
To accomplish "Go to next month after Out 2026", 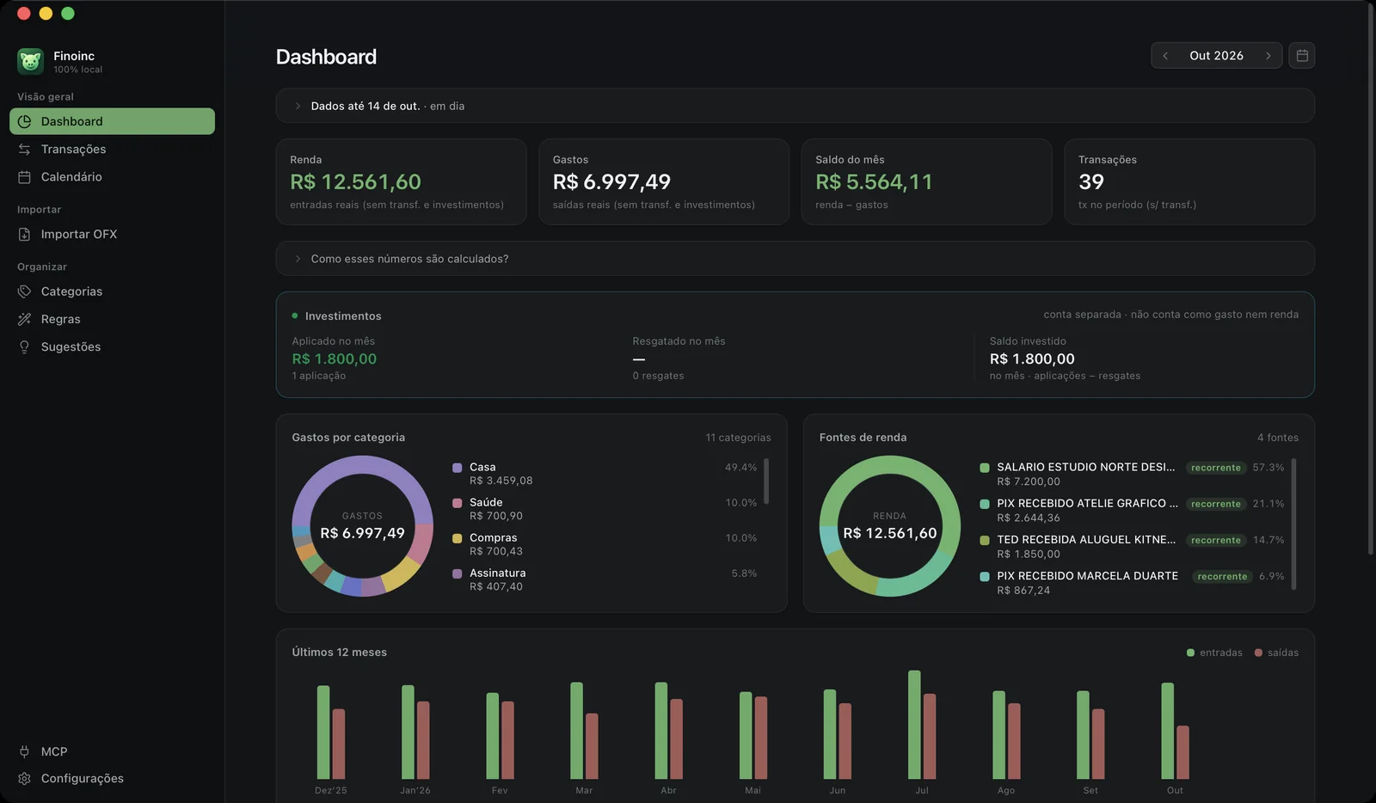I will [x=1268, y=55].
